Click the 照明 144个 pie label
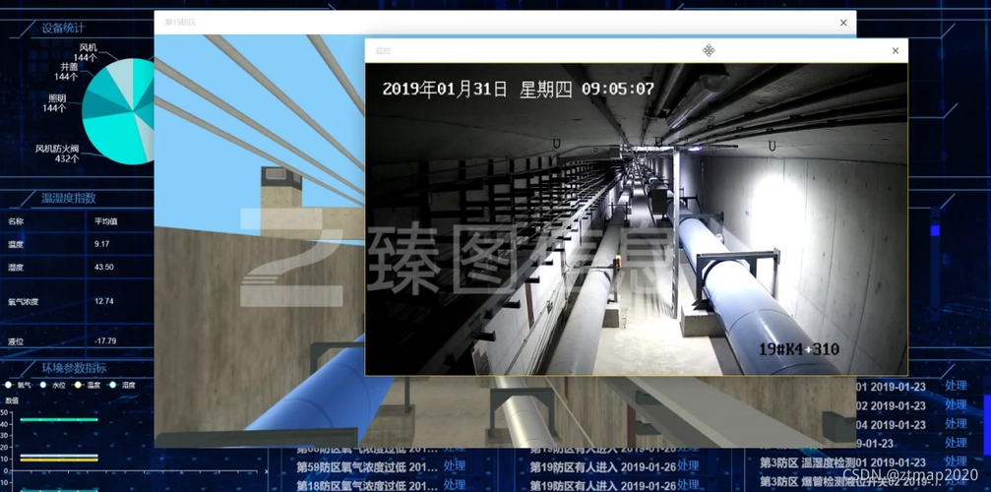Image resolution: width=991 pixels, height=492 pixels. (x=55, y=103)
